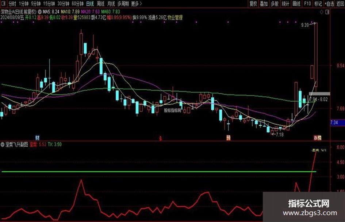Switch to 月线 monthly chart
The width and height of the screenshot is (345, 222).
click(111, 4)
